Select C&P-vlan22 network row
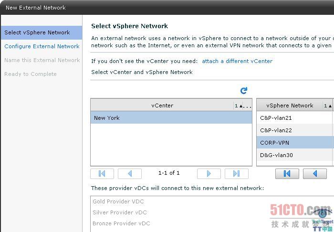Image resolution: width=334 pixels, height=232 pixels. tap(295, 130)
